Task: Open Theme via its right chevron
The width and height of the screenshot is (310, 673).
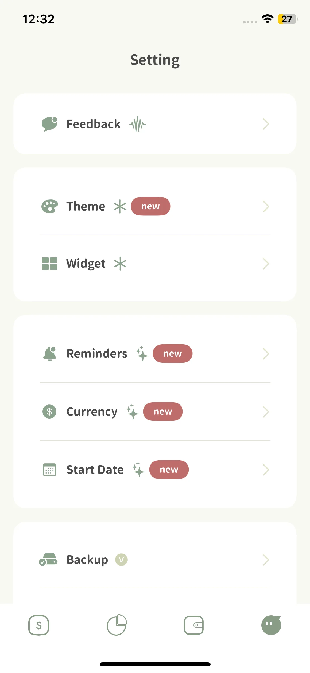Action: tap(266, 206)
